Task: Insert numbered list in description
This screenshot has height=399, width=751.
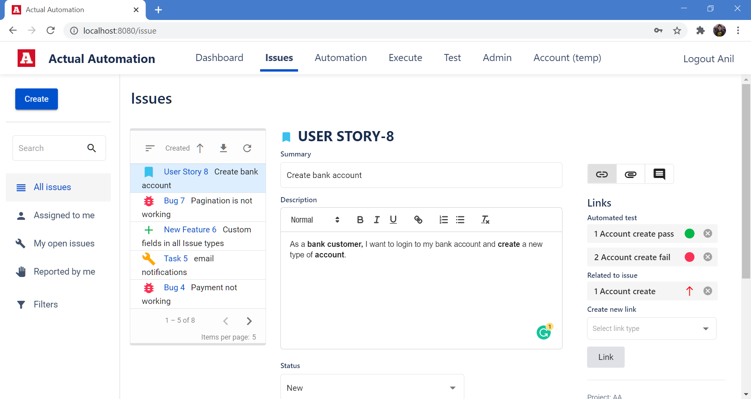Action: (444, 220)
